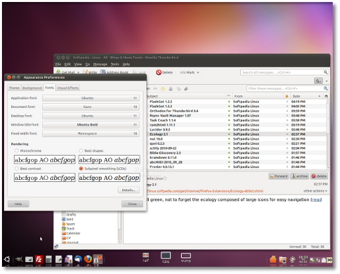Screen dimensions: 340x274
Task: Open the Trash folder in Thunderbird
Action: click(68, 228)
